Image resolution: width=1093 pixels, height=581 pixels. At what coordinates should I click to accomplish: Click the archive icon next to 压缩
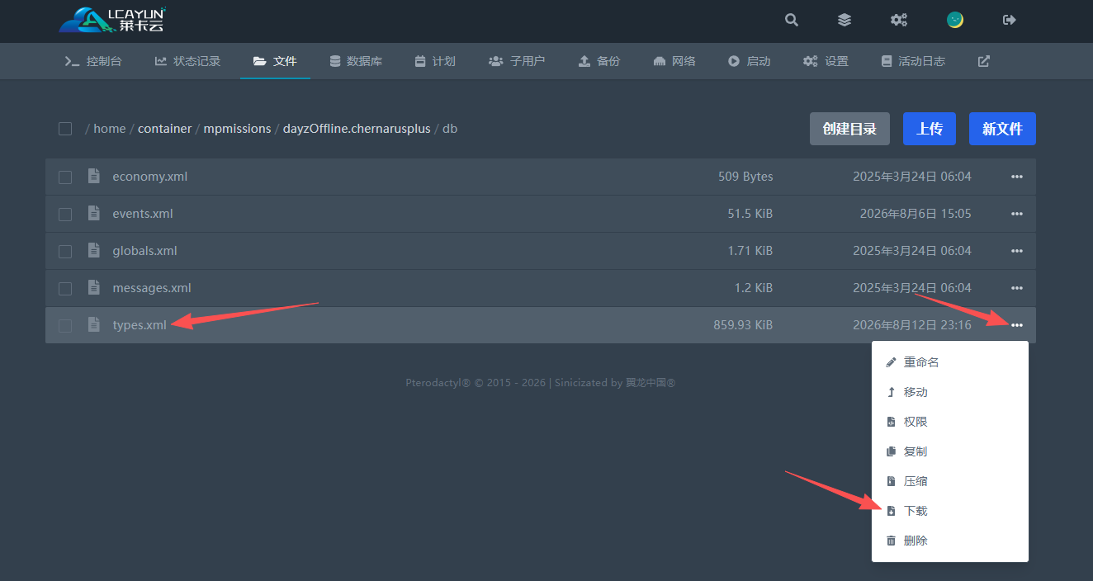tap(891, 481)
